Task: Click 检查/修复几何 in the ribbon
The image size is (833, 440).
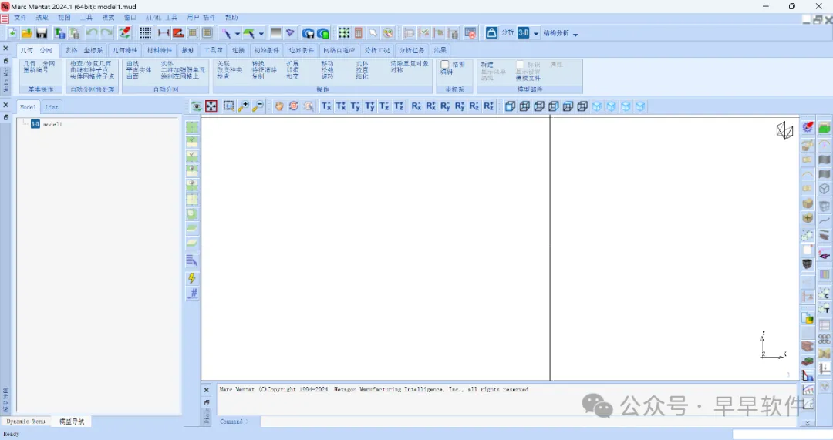Action: 91,63
